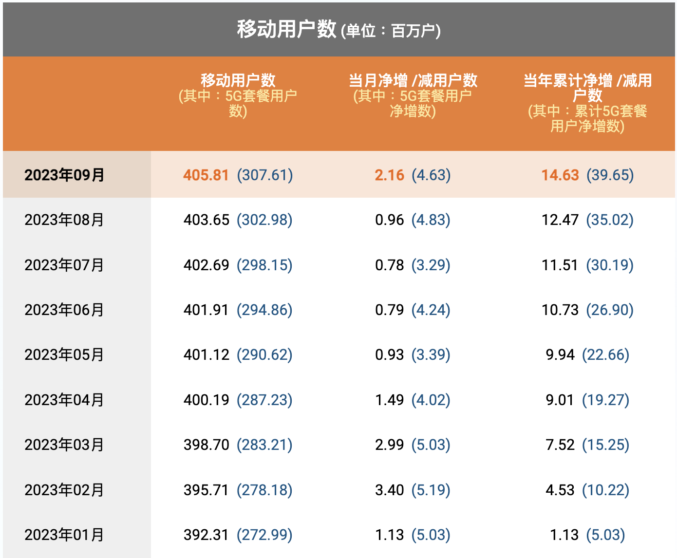This screenshot has height=558, width=677.
Task: Click the table title 移动用户数 (单位：百万户)
Action: 338,30
